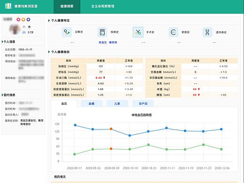Image resolution: width=244 pixels, height=183 pixels.
Task: Select the 血糖 chart tab
Action: (x=91, y=104)
